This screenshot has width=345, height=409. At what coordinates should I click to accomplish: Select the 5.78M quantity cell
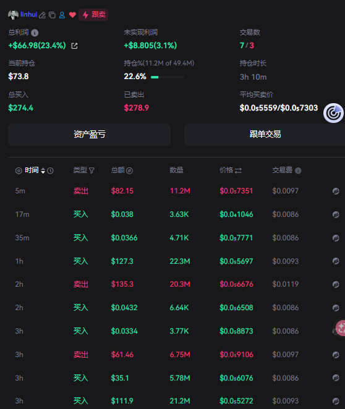coord(180,378)
